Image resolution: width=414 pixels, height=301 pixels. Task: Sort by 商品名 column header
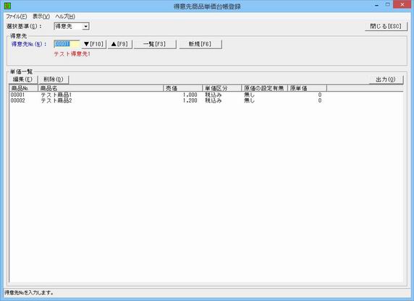coord(101,88)
